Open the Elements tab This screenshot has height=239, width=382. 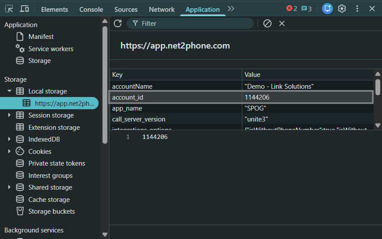click(x=55, y=10)
